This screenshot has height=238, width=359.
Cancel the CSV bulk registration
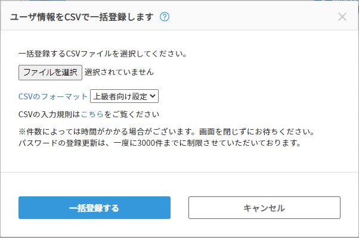point(264,208)
